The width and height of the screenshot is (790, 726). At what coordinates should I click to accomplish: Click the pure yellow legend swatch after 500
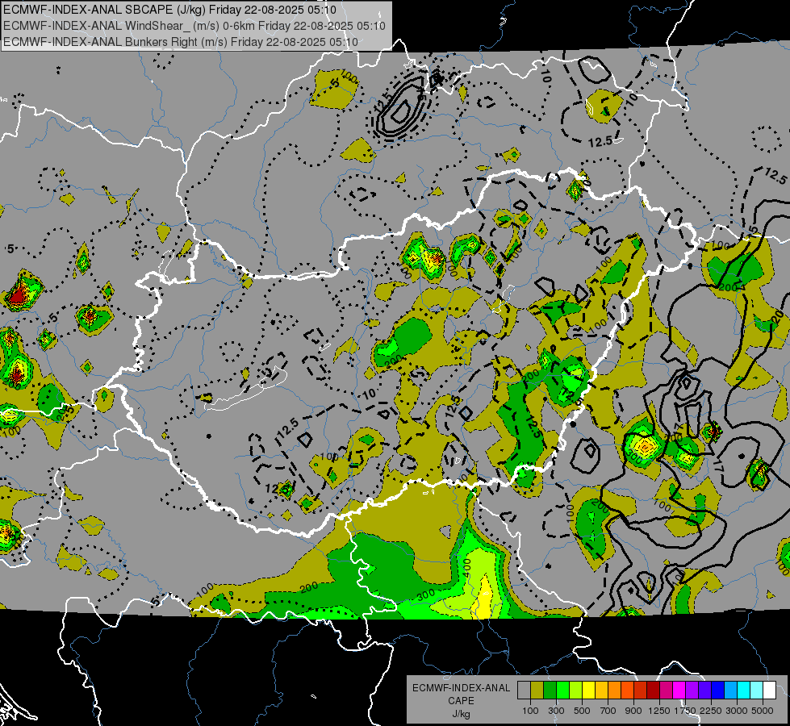(x=588, y=690)
